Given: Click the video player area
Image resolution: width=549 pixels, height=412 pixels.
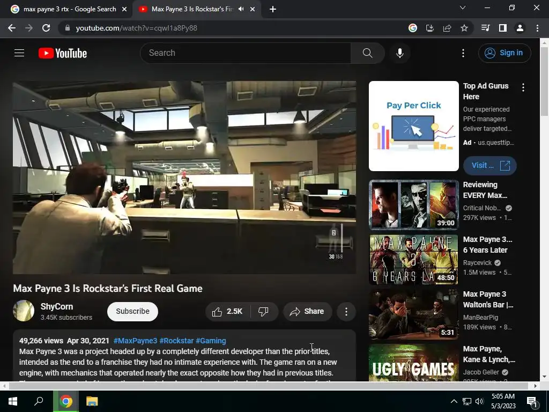Looking at the screenshot, I should tap(184, 177).
